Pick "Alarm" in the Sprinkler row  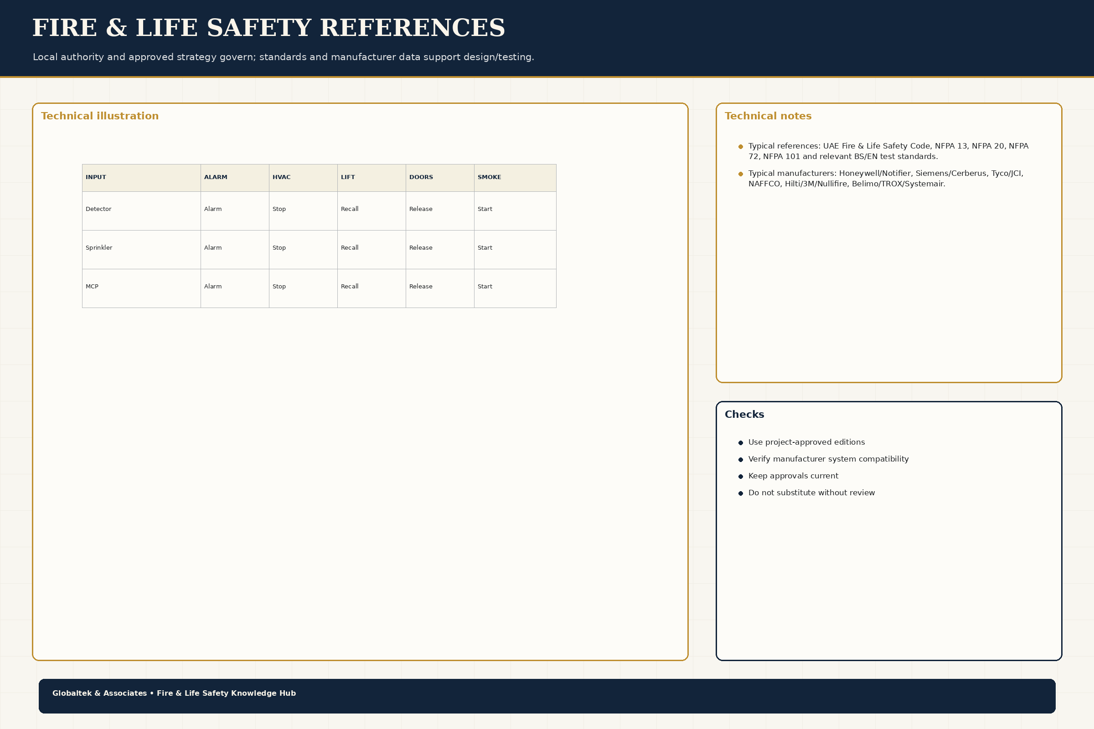pyautogui.click(x=213, y=248)
